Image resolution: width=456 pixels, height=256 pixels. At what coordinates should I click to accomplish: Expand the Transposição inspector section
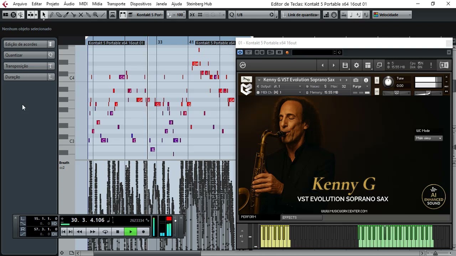tap(30, 66)
